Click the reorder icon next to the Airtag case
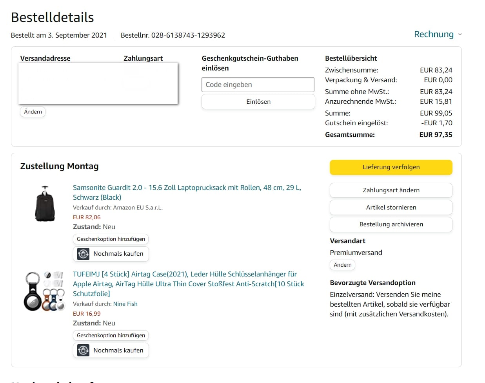This screenshot has width=485, height=383. tap(83, 350)
